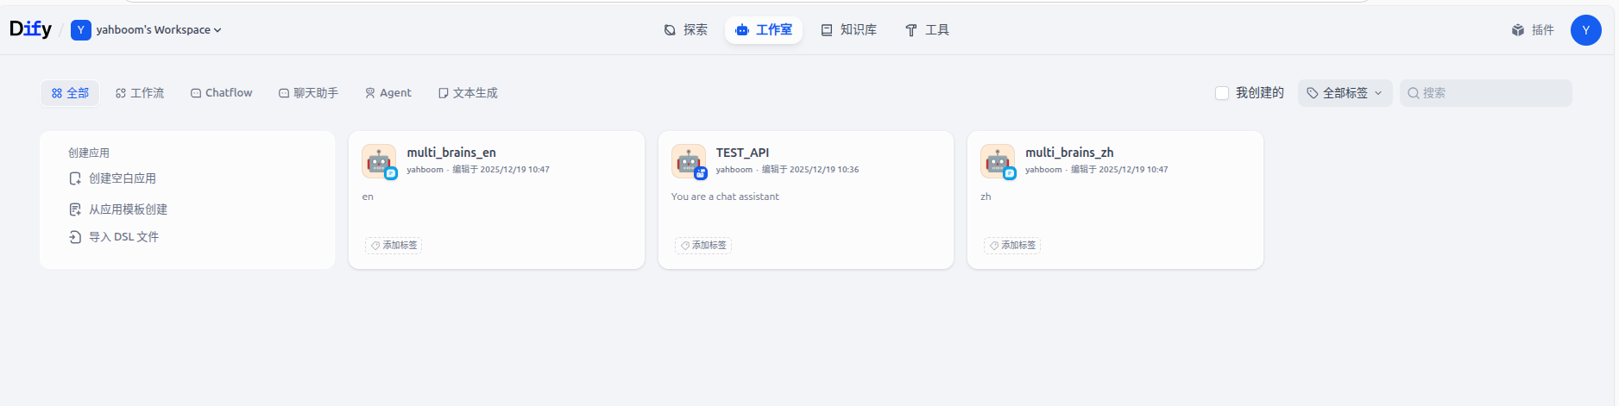Screen dimensions: 1619x406
Task: Click the 工作室 robot icon
Action: [x=742, y=30]
